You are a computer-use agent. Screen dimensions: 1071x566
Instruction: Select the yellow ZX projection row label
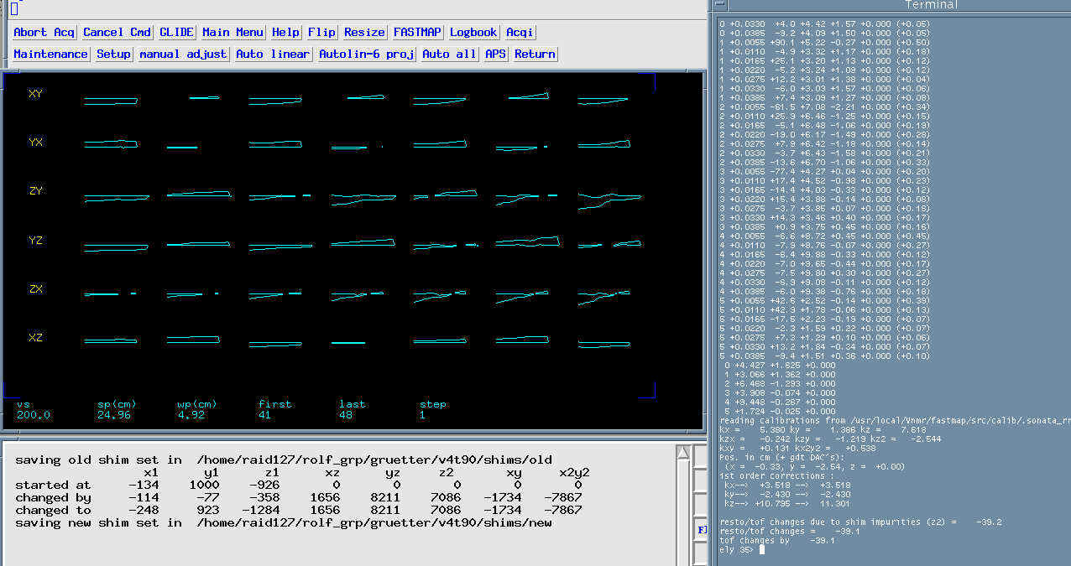(35, 289)
